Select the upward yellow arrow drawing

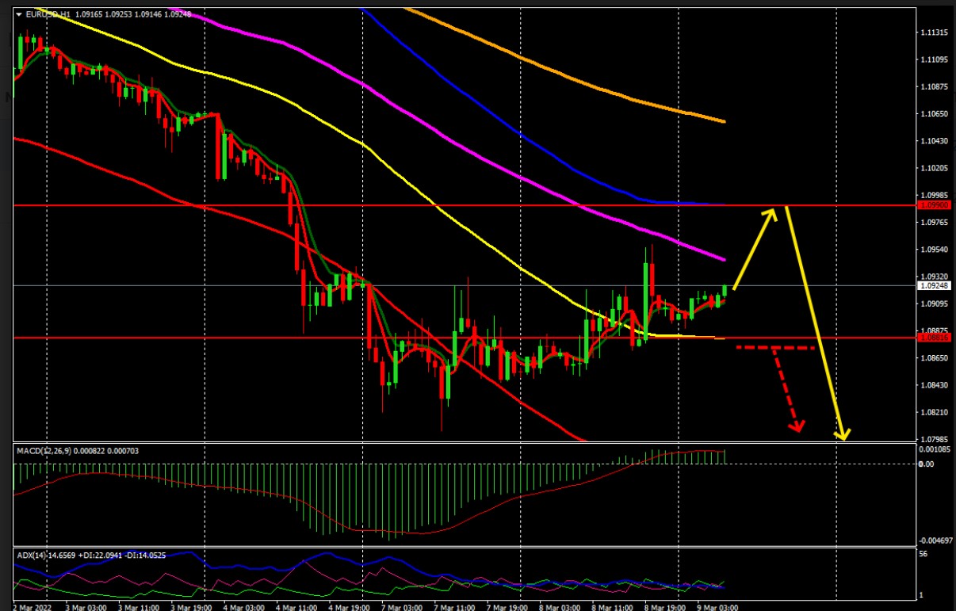coord(755,247)
